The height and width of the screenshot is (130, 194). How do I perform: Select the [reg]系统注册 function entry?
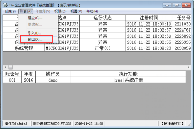click(128, 80)
